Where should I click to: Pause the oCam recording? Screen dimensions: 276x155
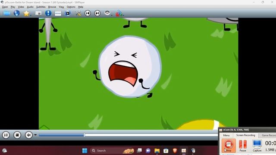(x=243, y=146)
